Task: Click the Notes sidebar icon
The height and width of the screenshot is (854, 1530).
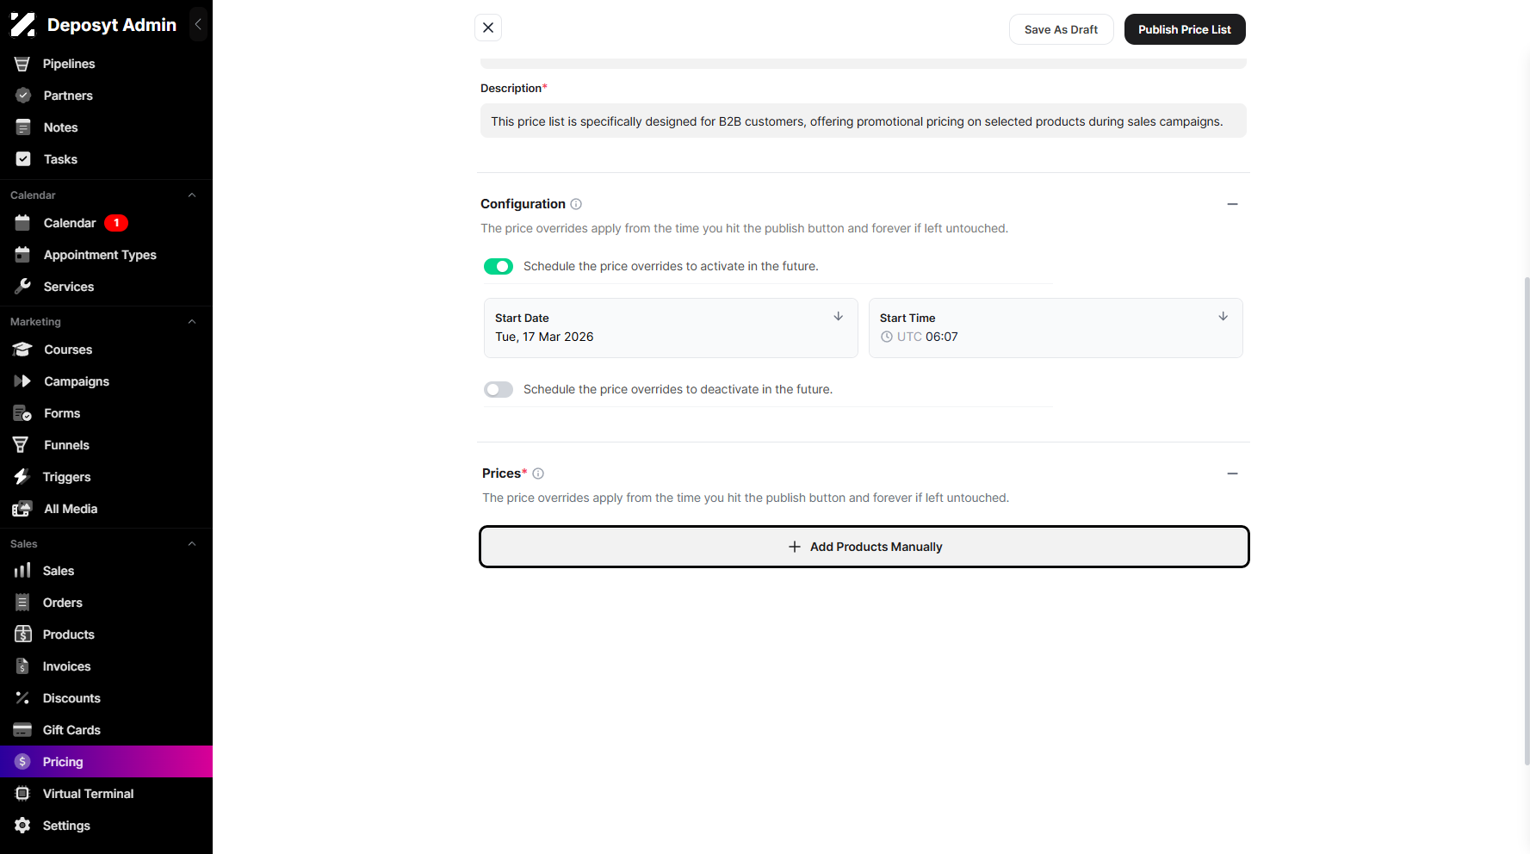Action: (x=23, y=127)
